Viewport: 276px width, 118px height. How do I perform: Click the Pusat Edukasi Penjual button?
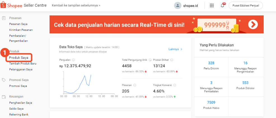coord(246,5)
